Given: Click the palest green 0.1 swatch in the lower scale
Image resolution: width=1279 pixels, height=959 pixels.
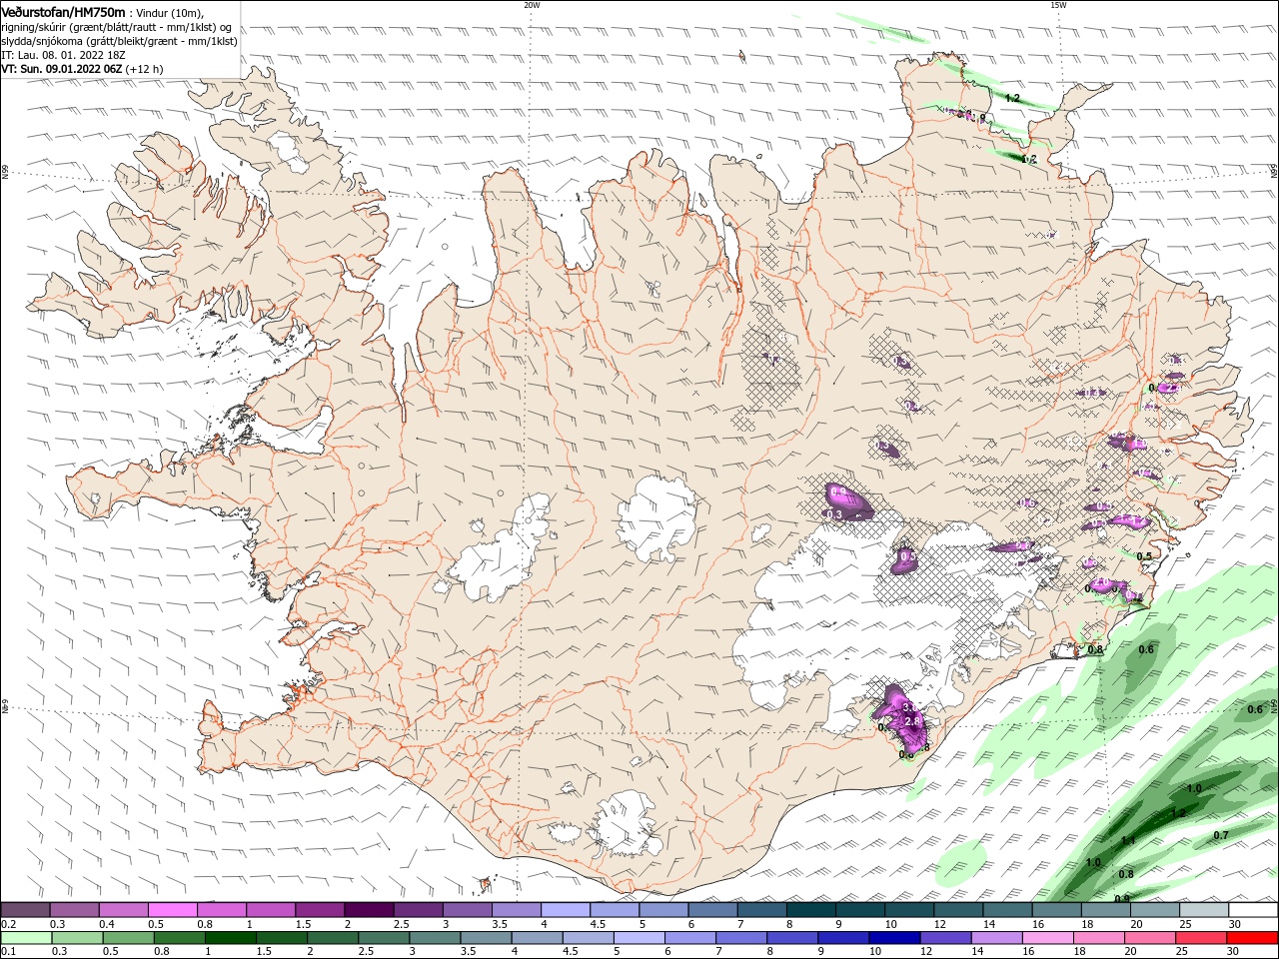Looking at the screenshot, I should (26, 938).
